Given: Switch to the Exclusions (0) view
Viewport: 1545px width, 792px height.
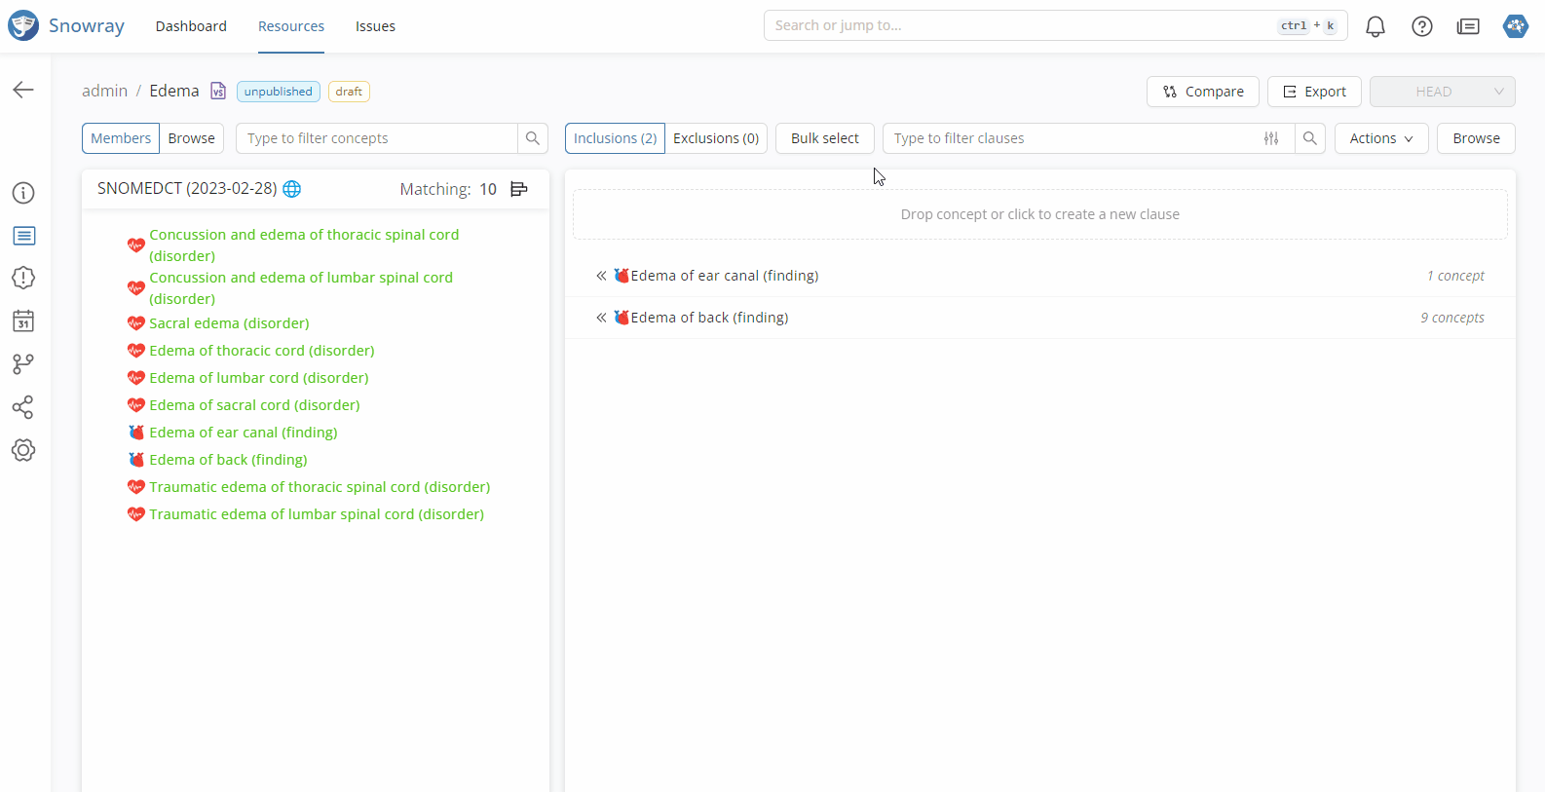Looking at the screenshot, I should tap(715, 138).
